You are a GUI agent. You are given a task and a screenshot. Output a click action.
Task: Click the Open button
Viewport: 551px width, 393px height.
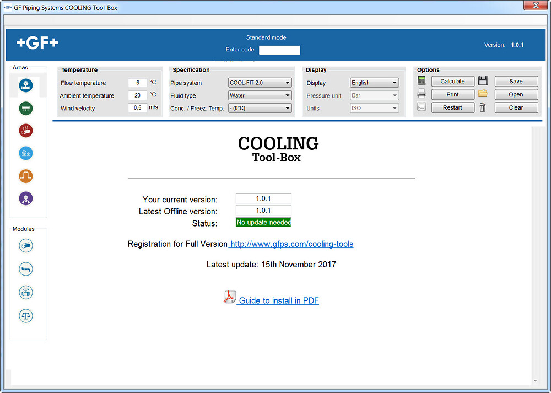coord(516,95)
